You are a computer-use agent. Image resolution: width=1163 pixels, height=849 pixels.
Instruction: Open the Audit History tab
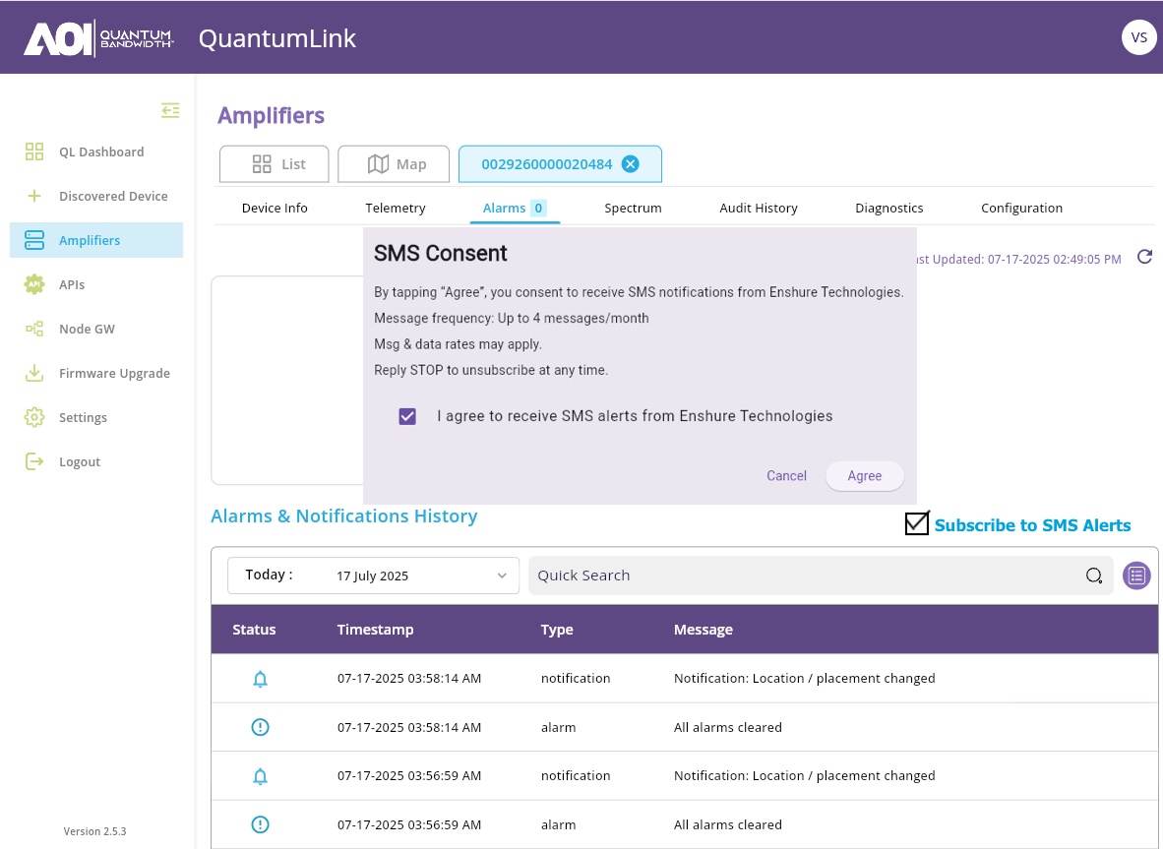click(758, 209)
